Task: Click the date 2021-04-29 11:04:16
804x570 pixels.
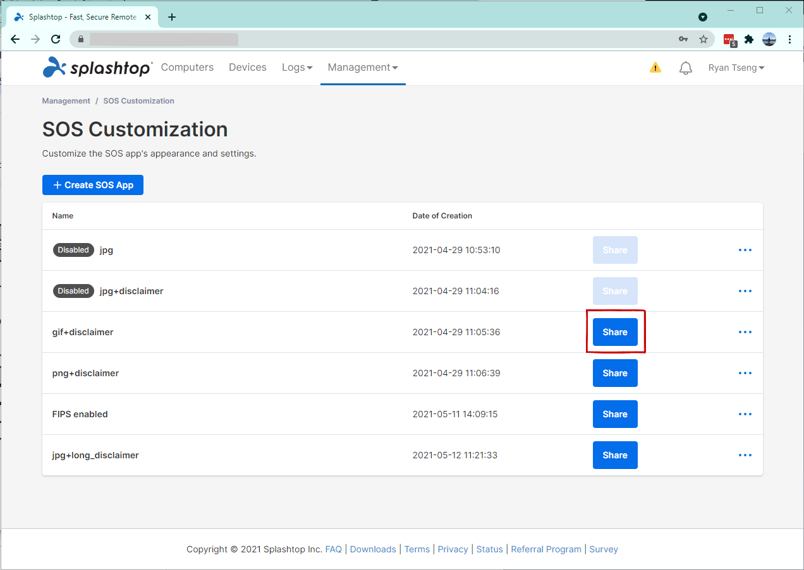Action: click(454, 291)
